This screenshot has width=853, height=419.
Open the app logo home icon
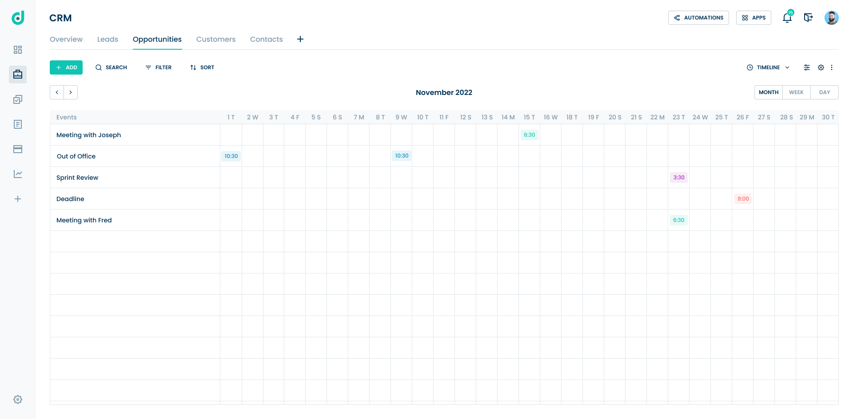pos(18,18)
